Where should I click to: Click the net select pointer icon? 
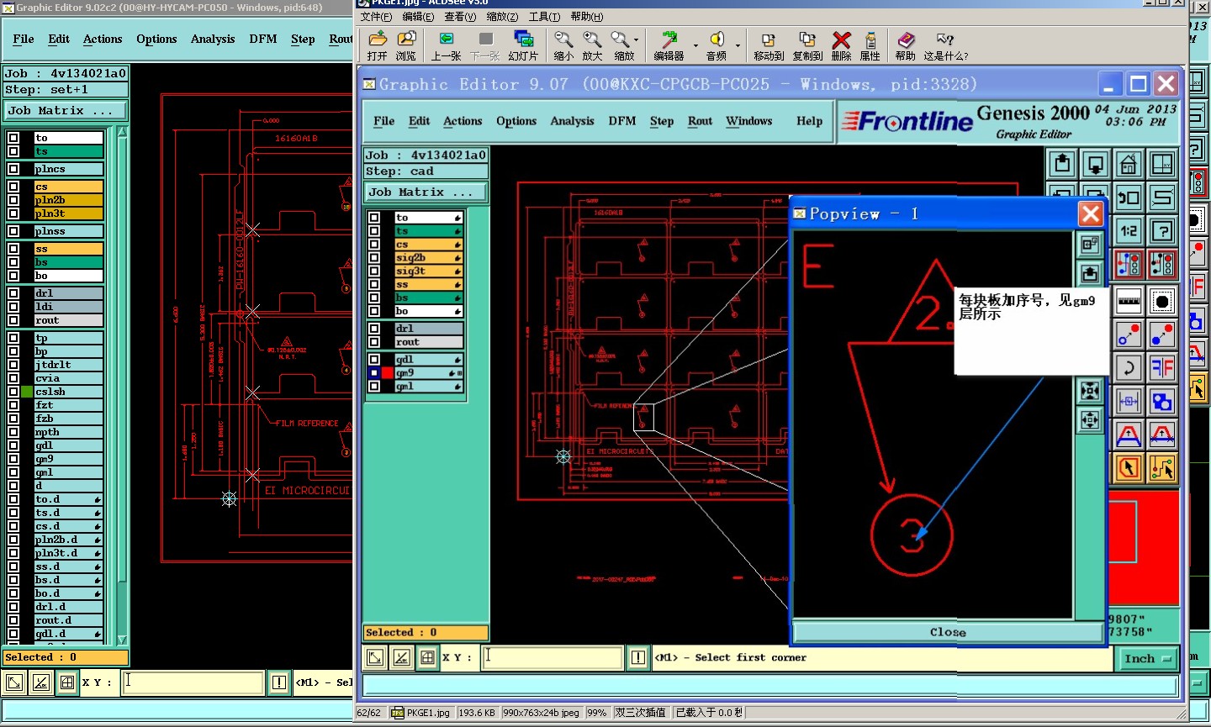1162,467
